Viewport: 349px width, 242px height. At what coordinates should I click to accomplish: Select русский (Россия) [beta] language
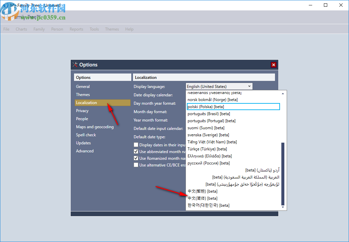click(x=208, y=163)
